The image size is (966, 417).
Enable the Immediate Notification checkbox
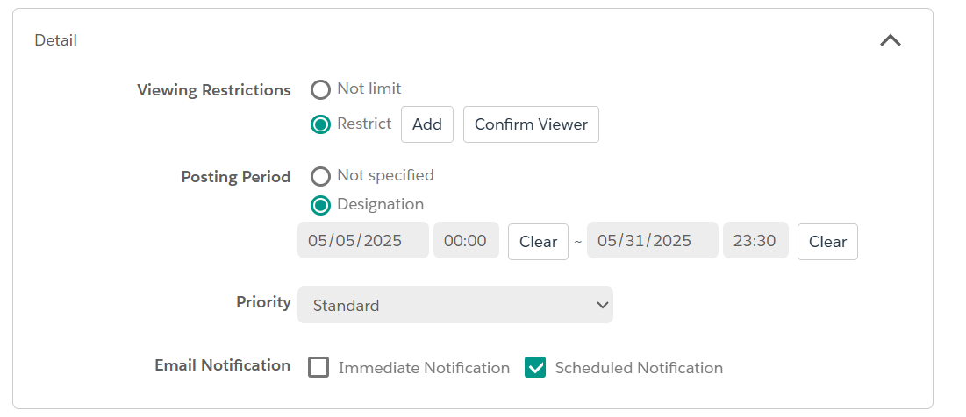318,367
